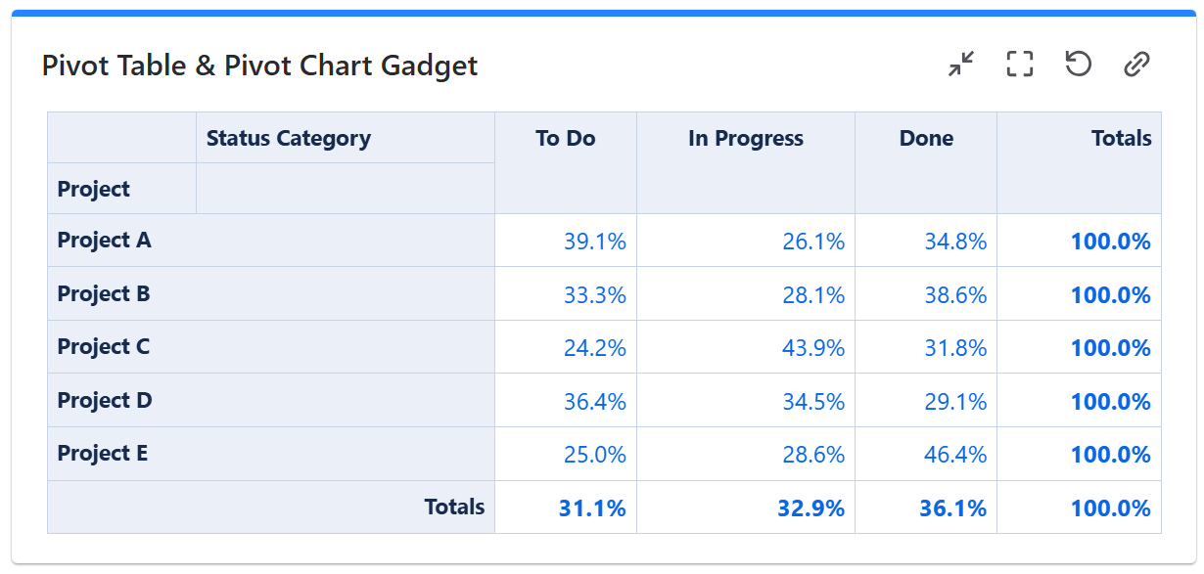Click the Status Category header cell
The height and width of the screenshot is (574, 1204).
[289, 139]
